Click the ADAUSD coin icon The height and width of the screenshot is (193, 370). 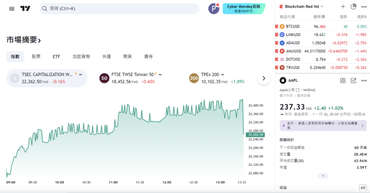(282, 43)
